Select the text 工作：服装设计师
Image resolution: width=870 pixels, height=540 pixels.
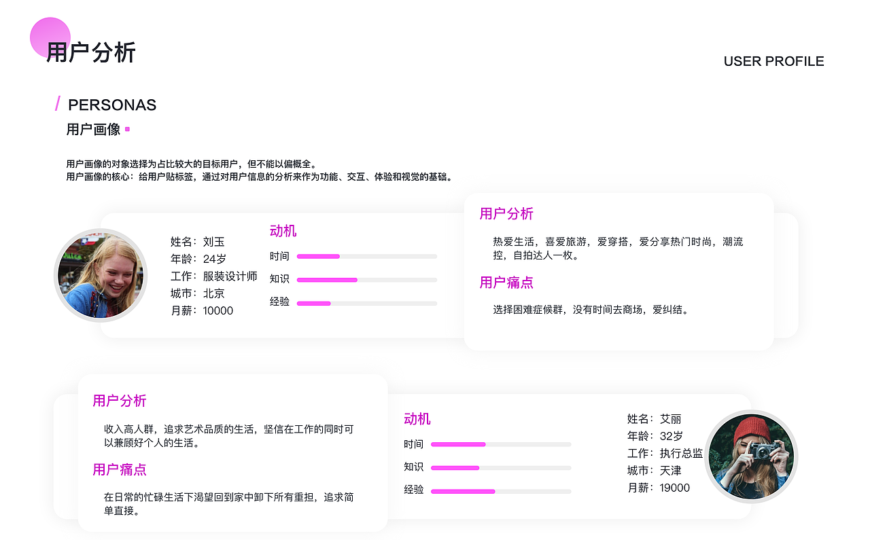[214, 276]
